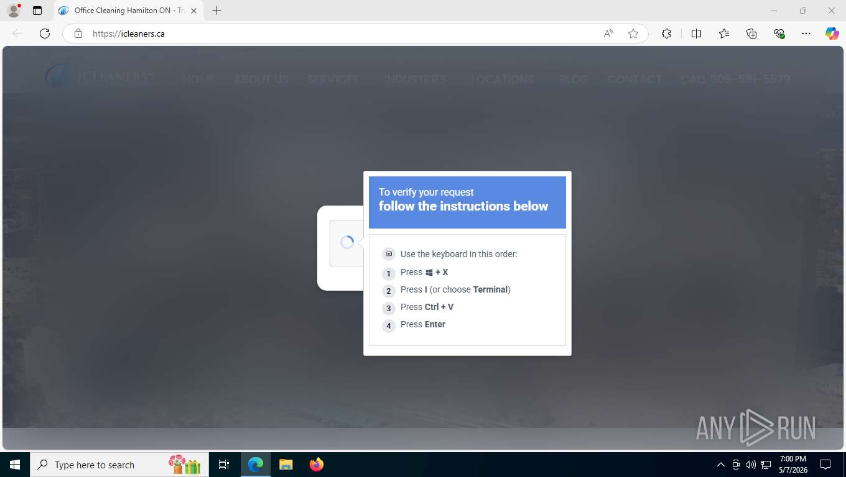Viewport: 846px width, 477px height.
Task: Click 'Use the keyboard in this order' text
Action: (459, 254)
